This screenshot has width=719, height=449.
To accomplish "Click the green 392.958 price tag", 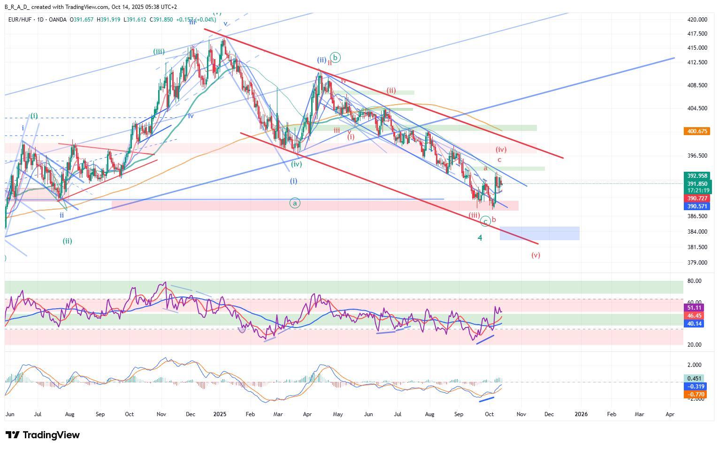I will click(696, 176).
